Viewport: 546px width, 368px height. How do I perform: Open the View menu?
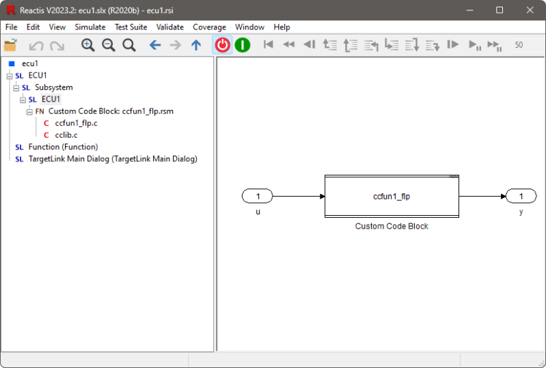click(x=57, y=27)
